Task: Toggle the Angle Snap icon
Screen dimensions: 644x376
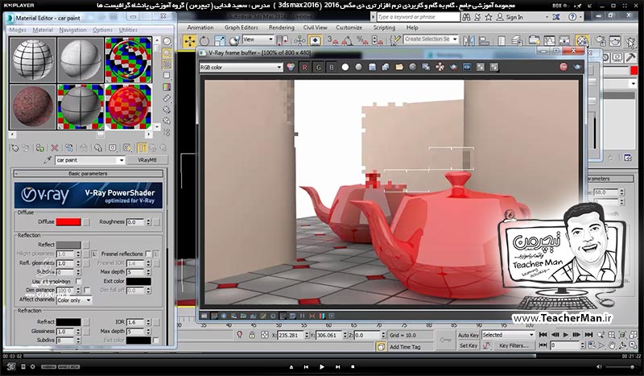Action: (348, 40)
